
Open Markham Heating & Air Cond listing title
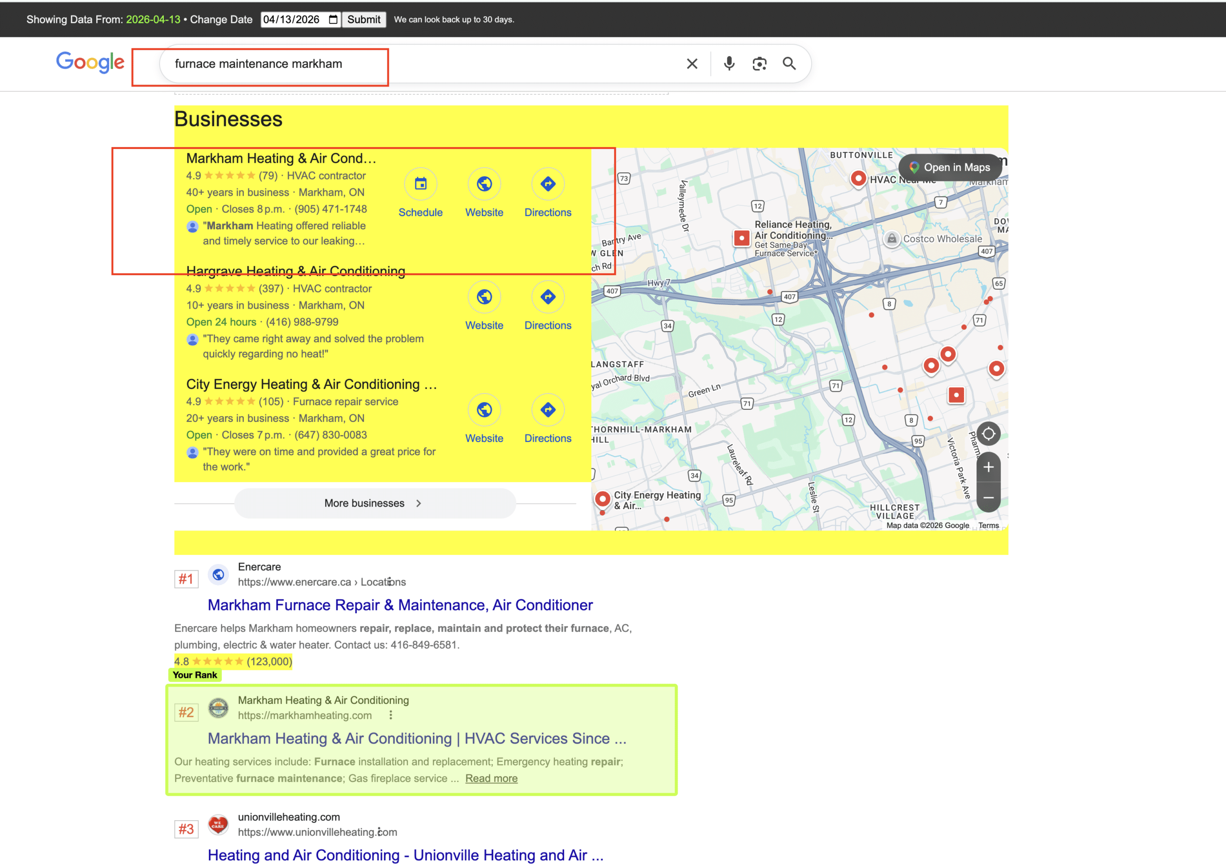tap(281, 158)
